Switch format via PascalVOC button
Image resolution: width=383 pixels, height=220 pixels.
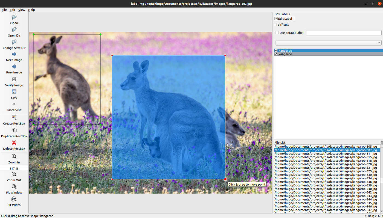click(14, 107)
